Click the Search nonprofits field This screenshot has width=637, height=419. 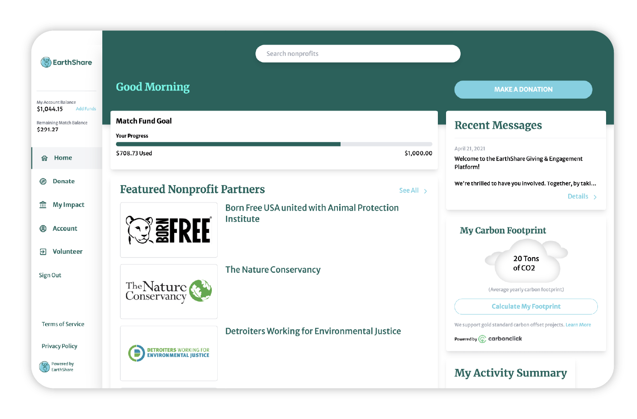point(358,54)
